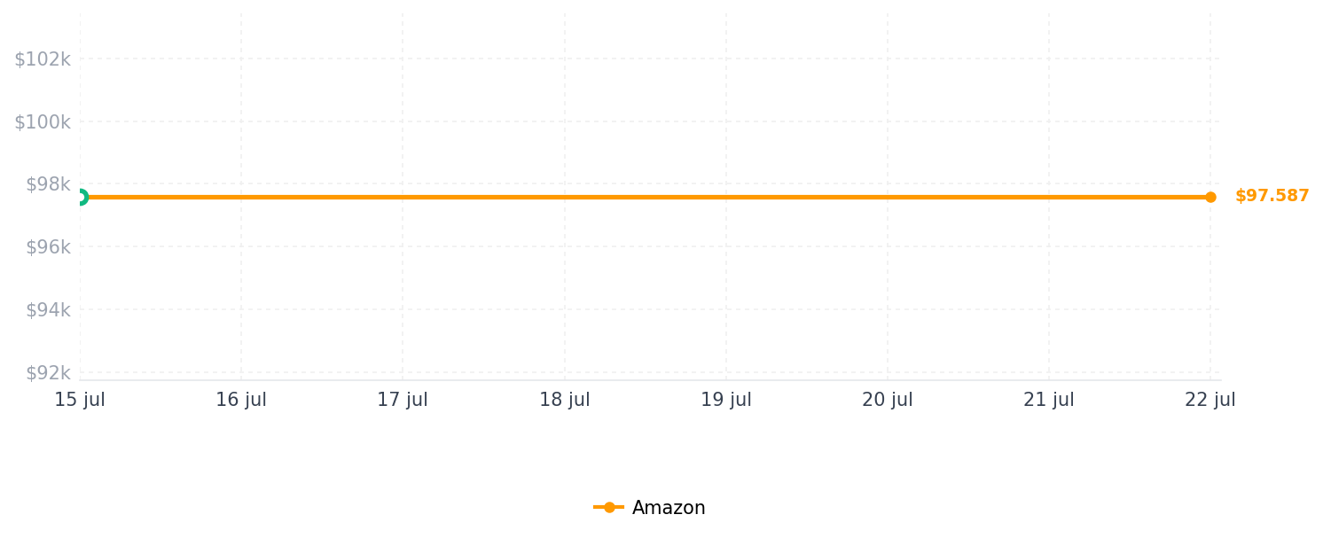1323x538 pixels.
Task: Click the $97.587 price label
Action: (1272, 196)
